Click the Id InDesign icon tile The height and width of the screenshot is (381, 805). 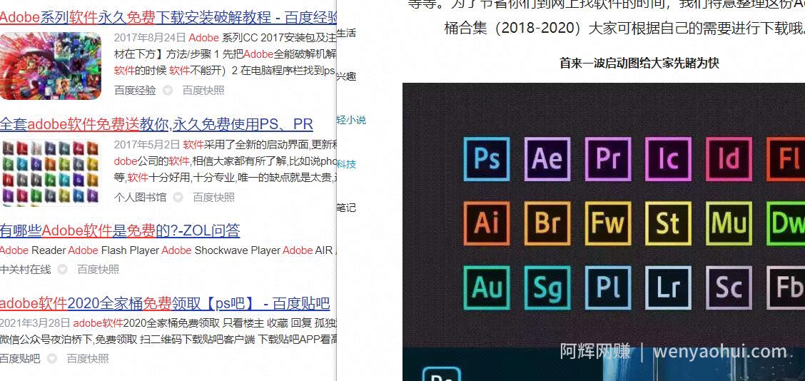pos(729,158)
